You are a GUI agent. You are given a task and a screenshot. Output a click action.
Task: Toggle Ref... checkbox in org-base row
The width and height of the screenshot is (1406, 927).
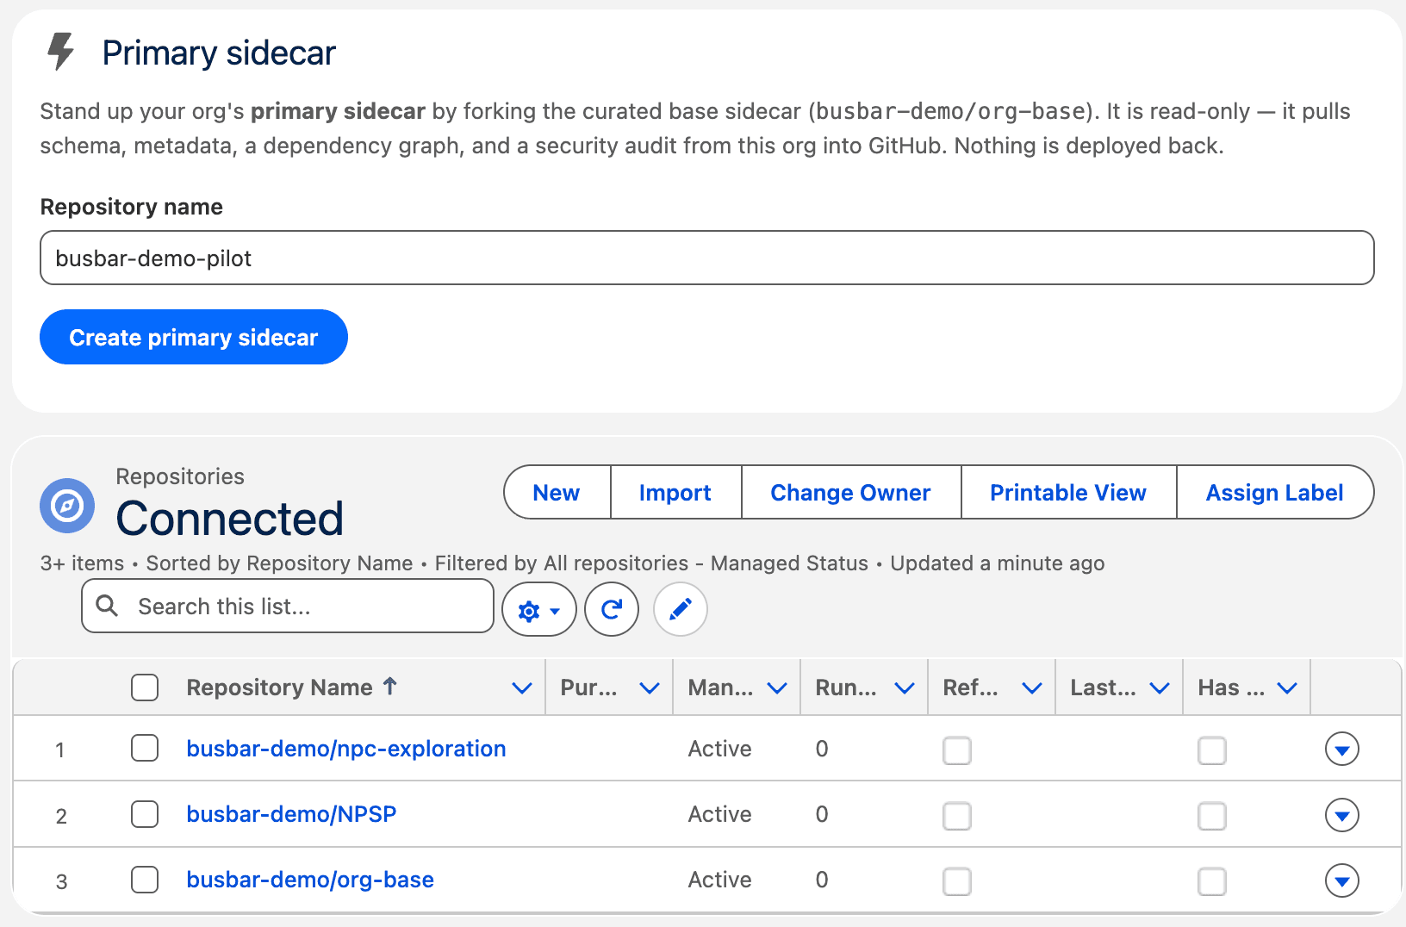[x=957, y=881]
